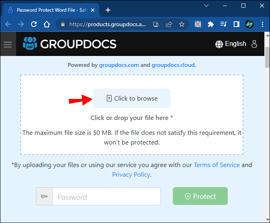The image size is (270, 223).
Task: Click the scrollbar down arrow
Action: click(268, 219)
